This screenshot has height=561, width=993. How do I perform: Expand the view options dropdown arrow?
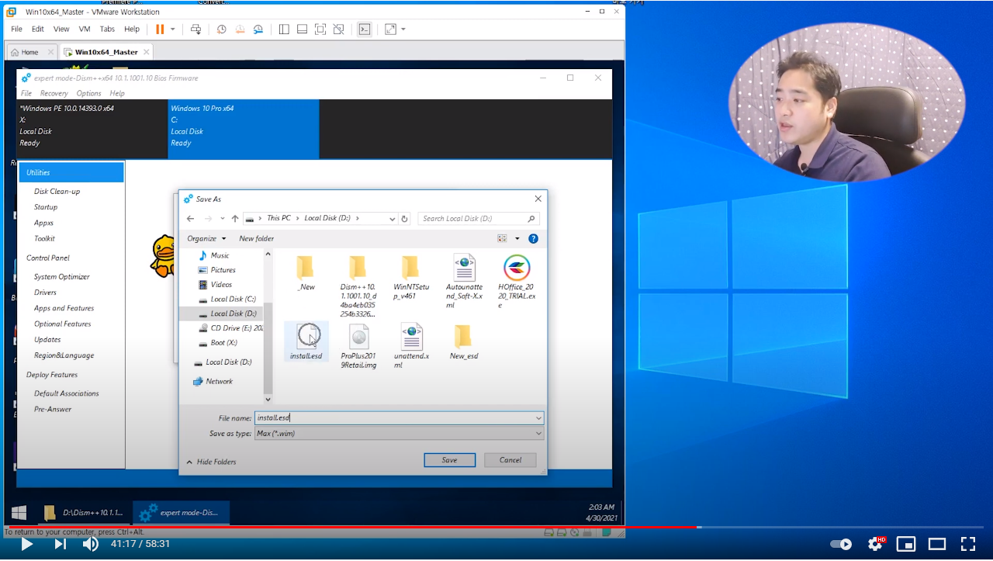tap(517, 238)
